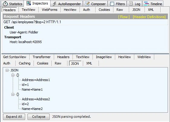The height and width of the screenshot is (122, 170).
Task: Click the Transport header group label
Action: point(13,37)
